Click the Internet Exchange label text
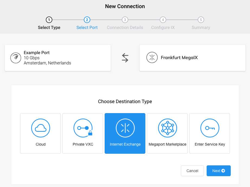 click(125, 144)
